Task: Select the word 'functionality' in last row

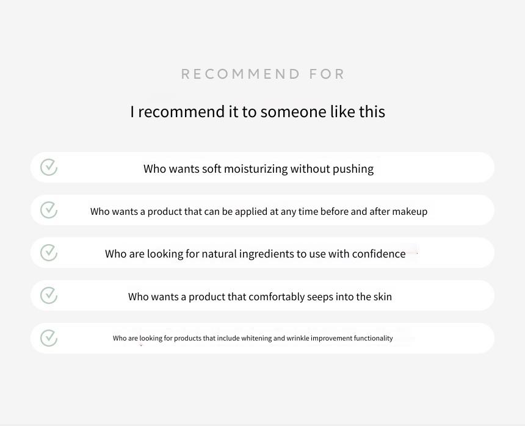Action: pyautogui.click(x=374, y=338)
